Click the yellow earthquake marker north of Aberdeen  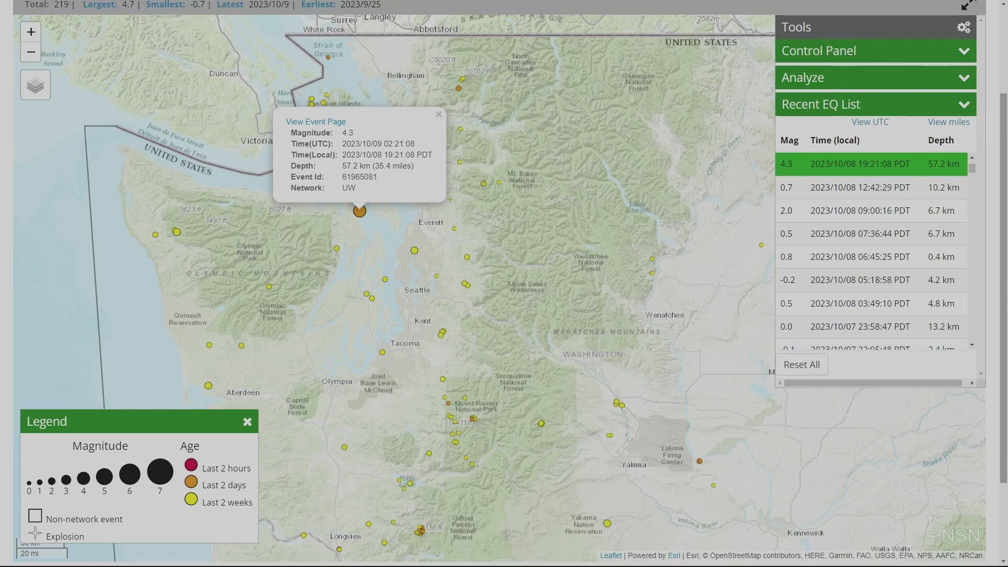(208, 386)
